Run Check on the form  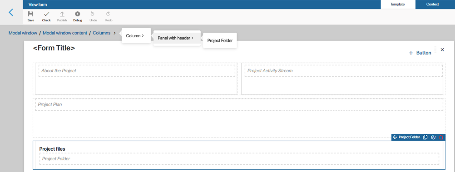click(x=46, y=16)
